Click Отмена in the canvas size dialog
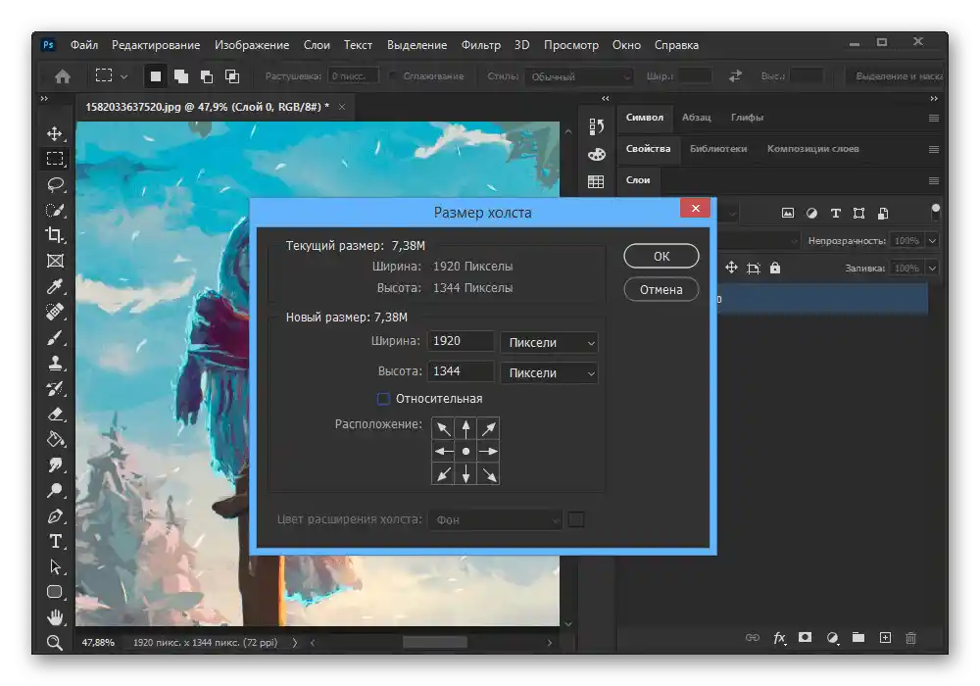 click(x=661, y=289)
